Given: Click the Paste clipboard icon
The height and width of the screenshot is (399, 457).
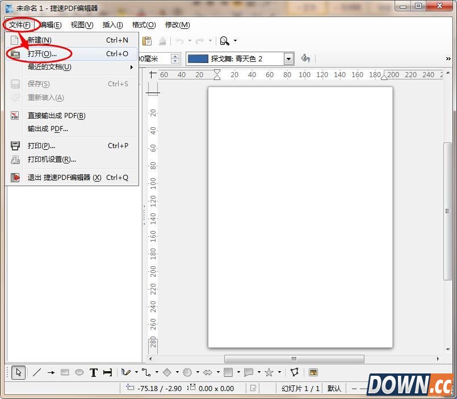Looking at the screenshot, I should (x=147, y=41).
